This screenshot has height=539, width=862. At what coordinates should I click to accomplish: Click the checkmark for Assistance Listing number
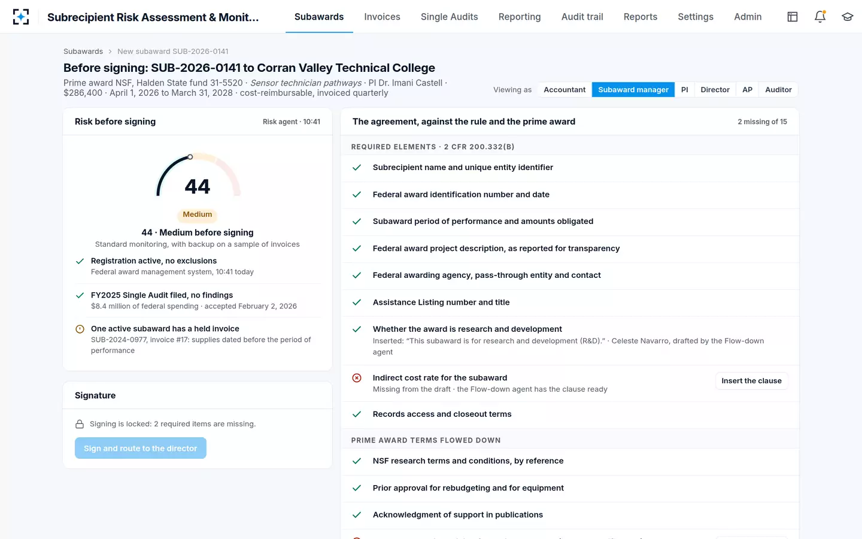357,302
